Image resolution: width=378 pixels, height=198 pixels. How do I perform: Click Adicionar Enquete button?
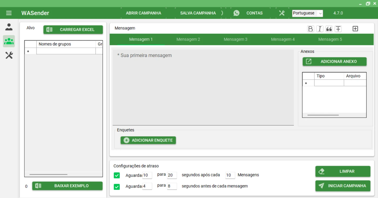click(148, 140)
